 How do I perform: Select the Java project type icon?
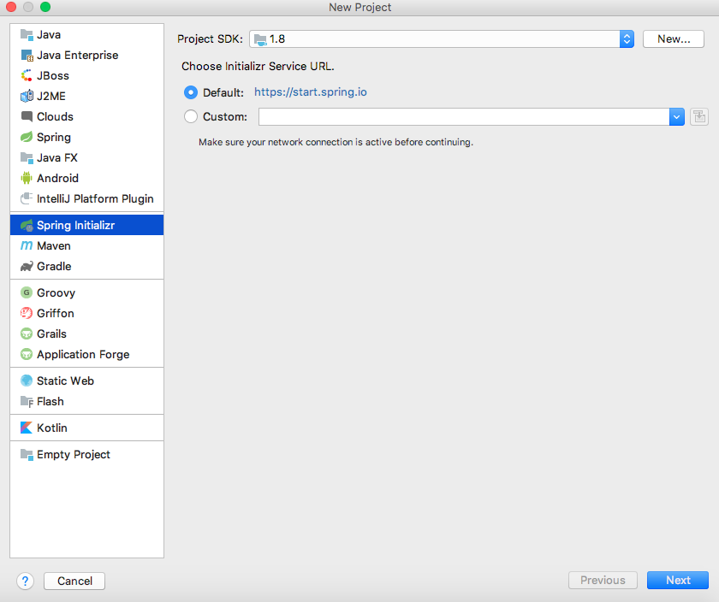tap(27, 35)
